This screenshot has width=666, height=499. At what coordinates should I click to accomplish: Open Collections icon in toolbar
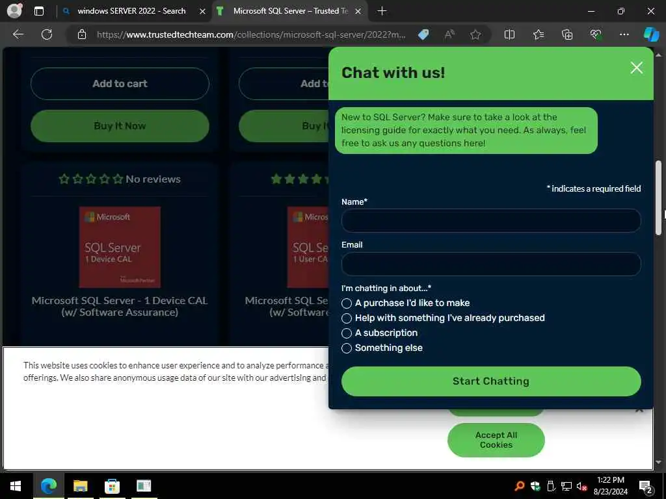pyautogui.click(x=567, y=34)
